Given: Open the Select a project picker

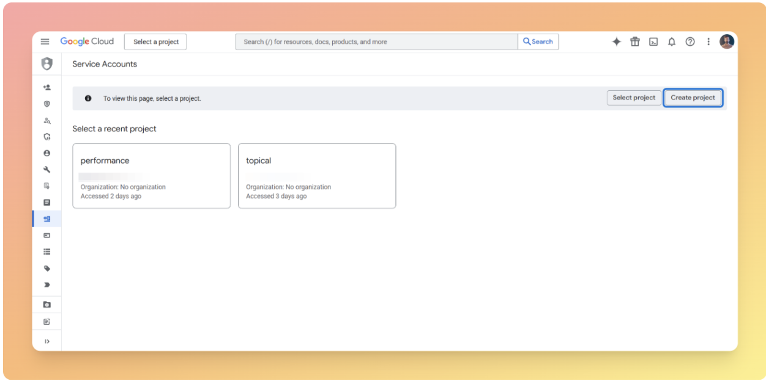Looking at the screenshot, I should point(155,42).
